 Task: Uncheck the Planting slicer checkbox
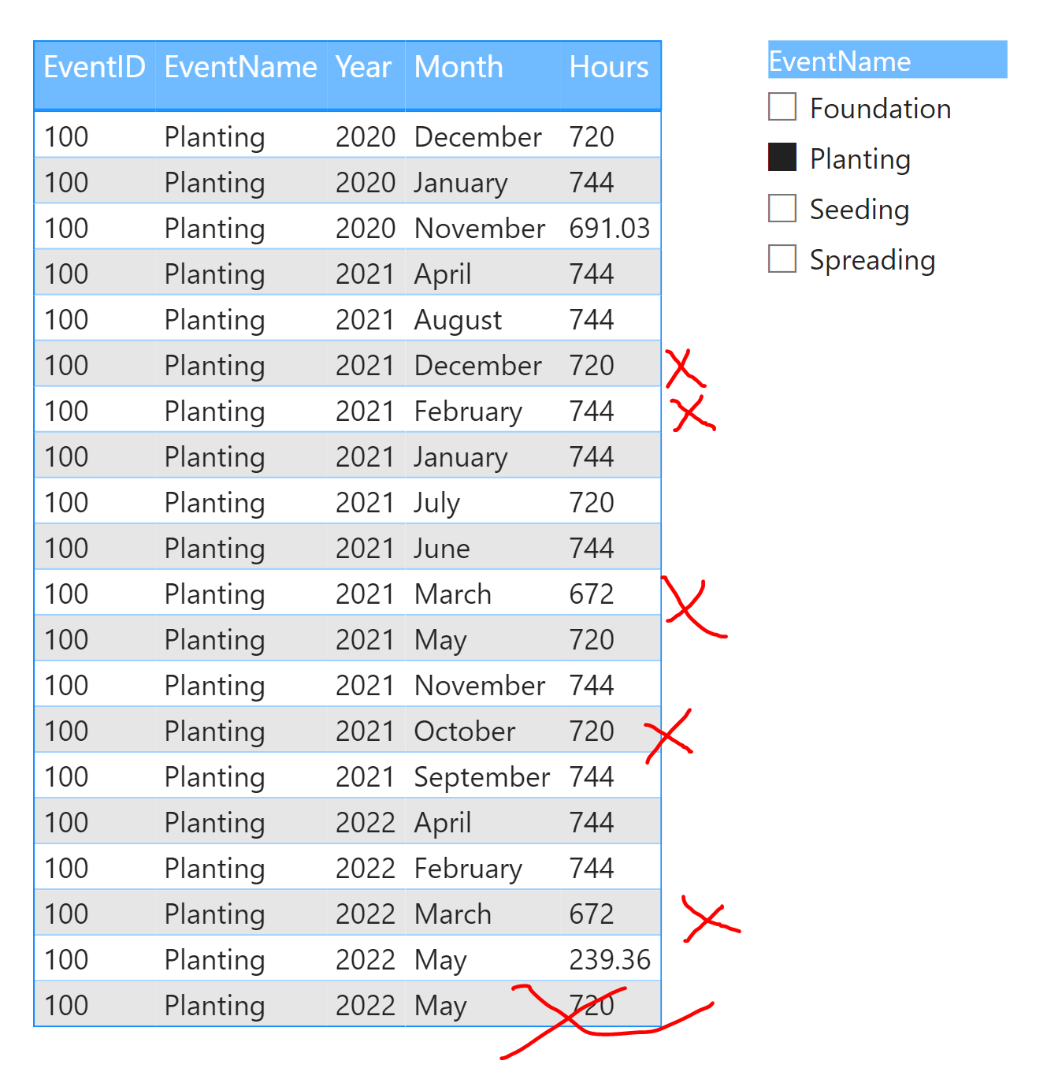coord(782,158)
